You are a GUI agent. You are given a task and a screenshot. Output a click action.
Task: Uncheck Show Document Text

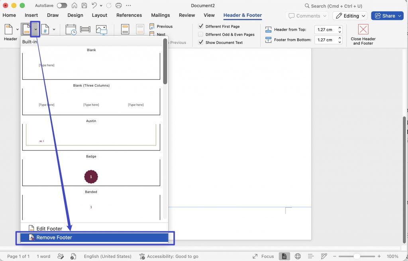point(201,42)
